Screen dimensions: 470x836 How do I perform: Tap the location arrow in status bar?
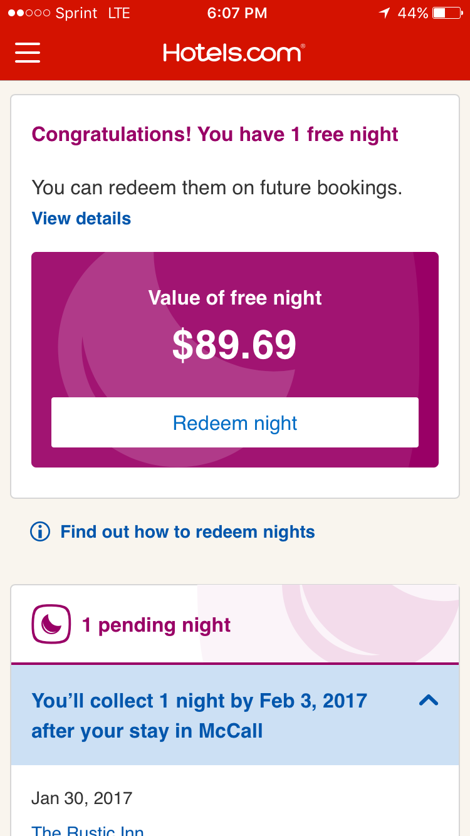tap(384, 13)
